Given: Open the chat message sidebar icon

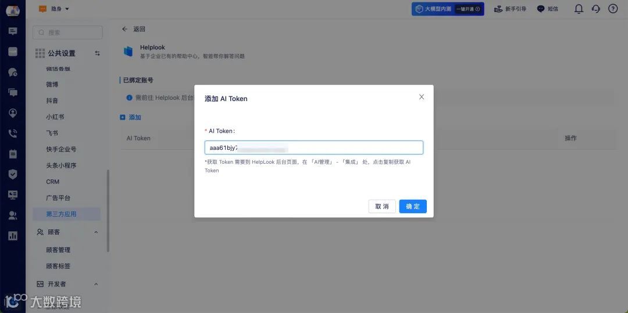Looking at the screenshot, I should click(x=13, y=31).
